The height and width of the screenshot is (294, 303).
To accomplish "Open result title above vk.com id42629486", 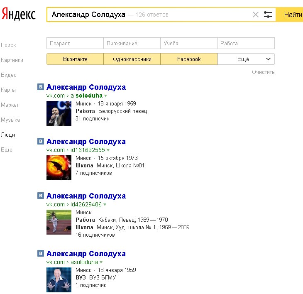I will point(86,196).
